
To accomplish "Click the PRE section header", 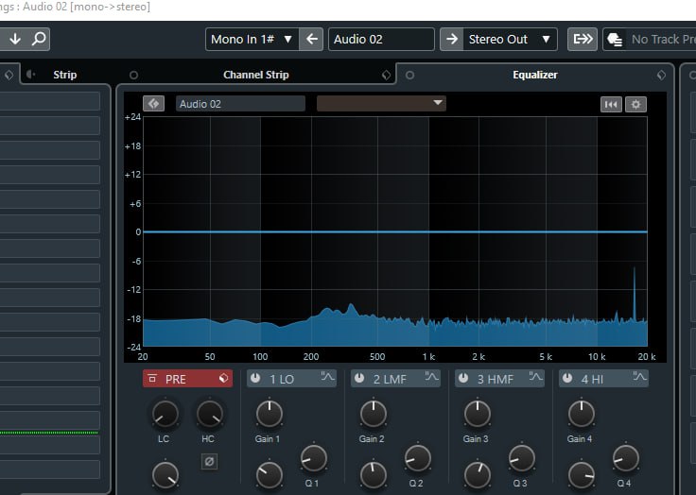I will [187, 379].
